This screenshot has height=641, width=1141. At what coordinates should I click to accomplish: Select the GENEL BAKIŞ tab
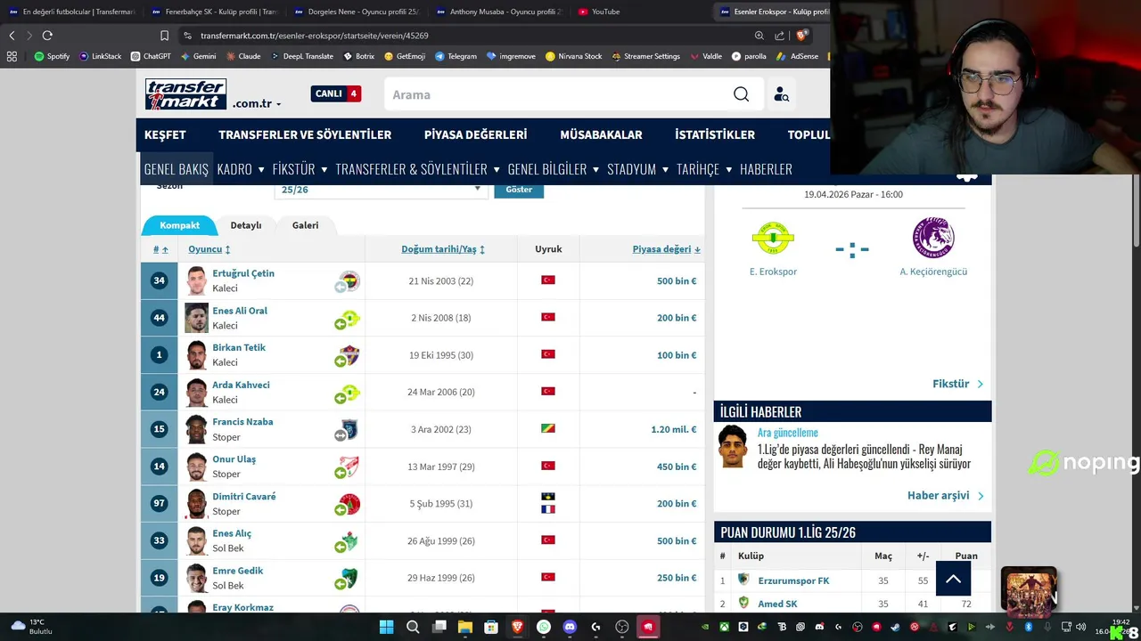point(176,169)
